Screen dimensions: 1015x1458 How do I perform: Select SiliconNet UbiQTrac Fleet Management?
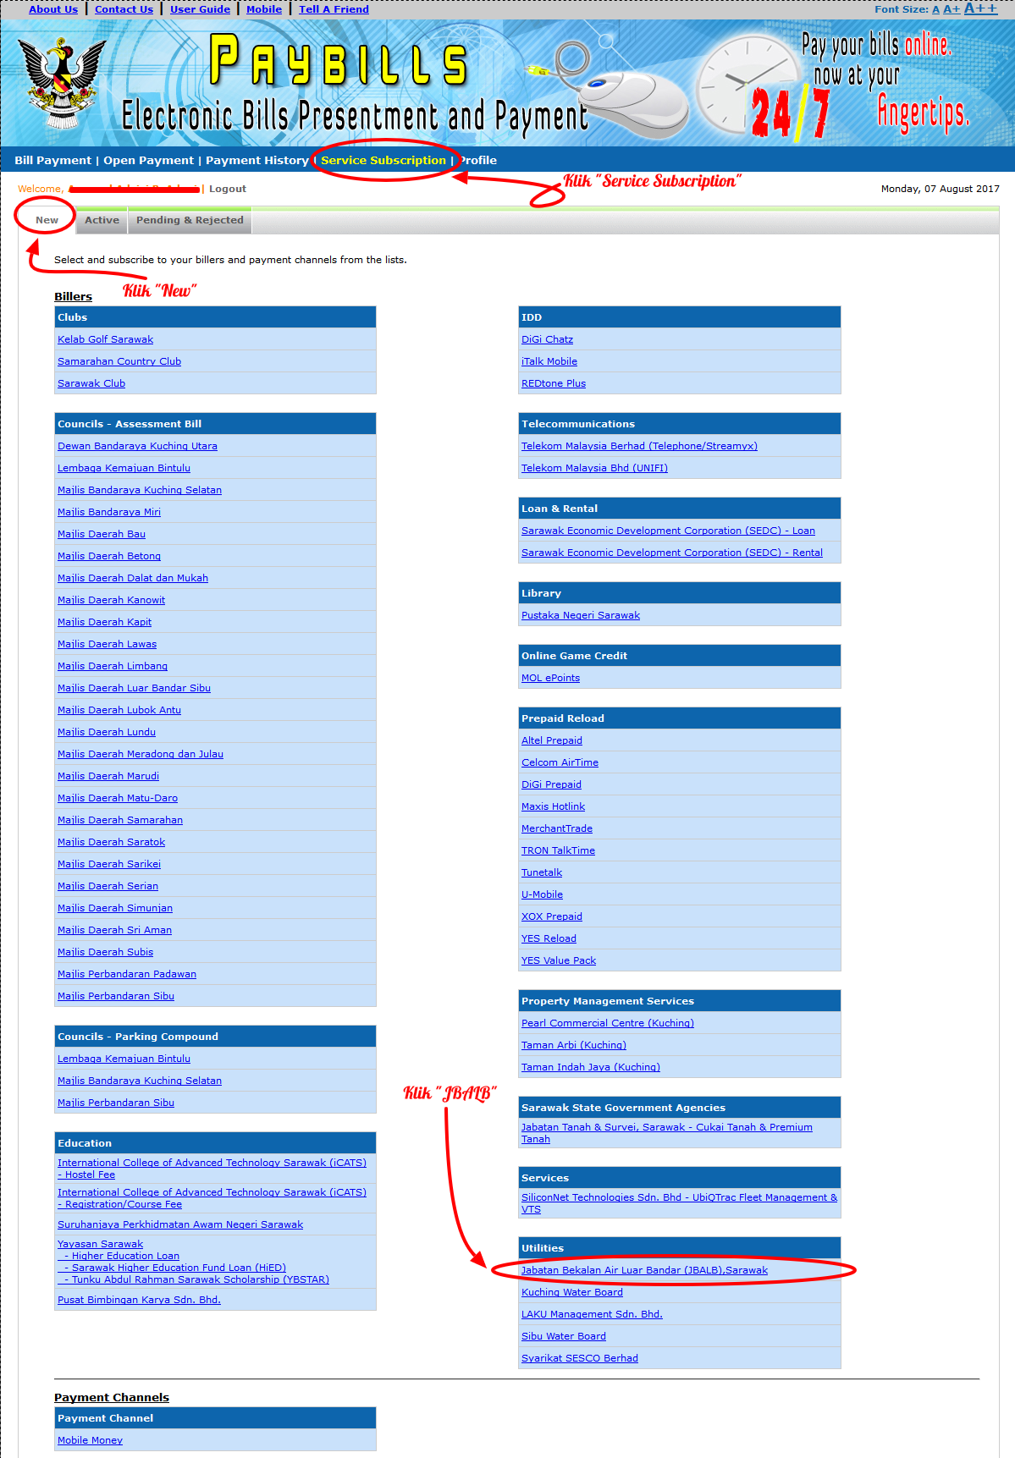[x=679, y=1203]
